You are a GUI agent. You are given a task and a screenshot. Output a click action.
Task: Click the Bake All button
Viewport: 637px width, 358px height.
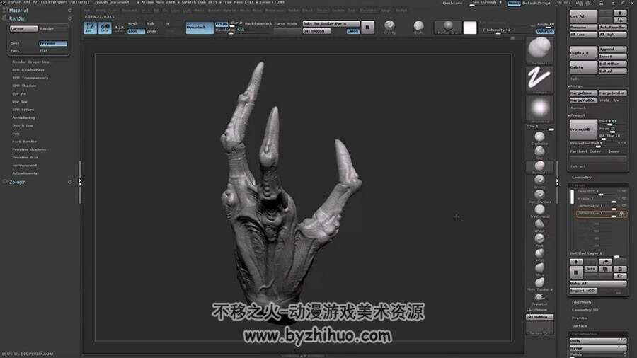pos(598,283)
